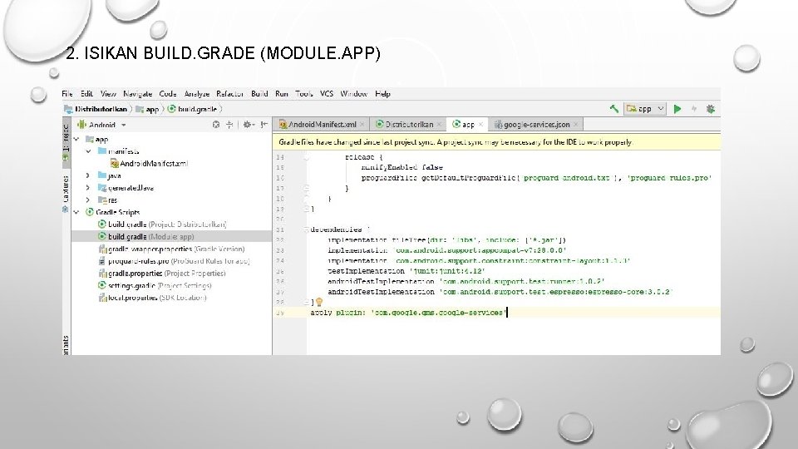
Task: Click the Debug bug icon
Action: click(x=711, y=108)
